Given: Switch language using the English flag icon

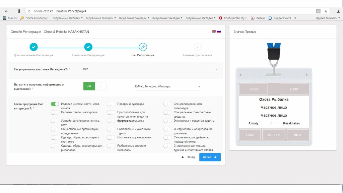Looking at the screenshot, I should (214, 31).
